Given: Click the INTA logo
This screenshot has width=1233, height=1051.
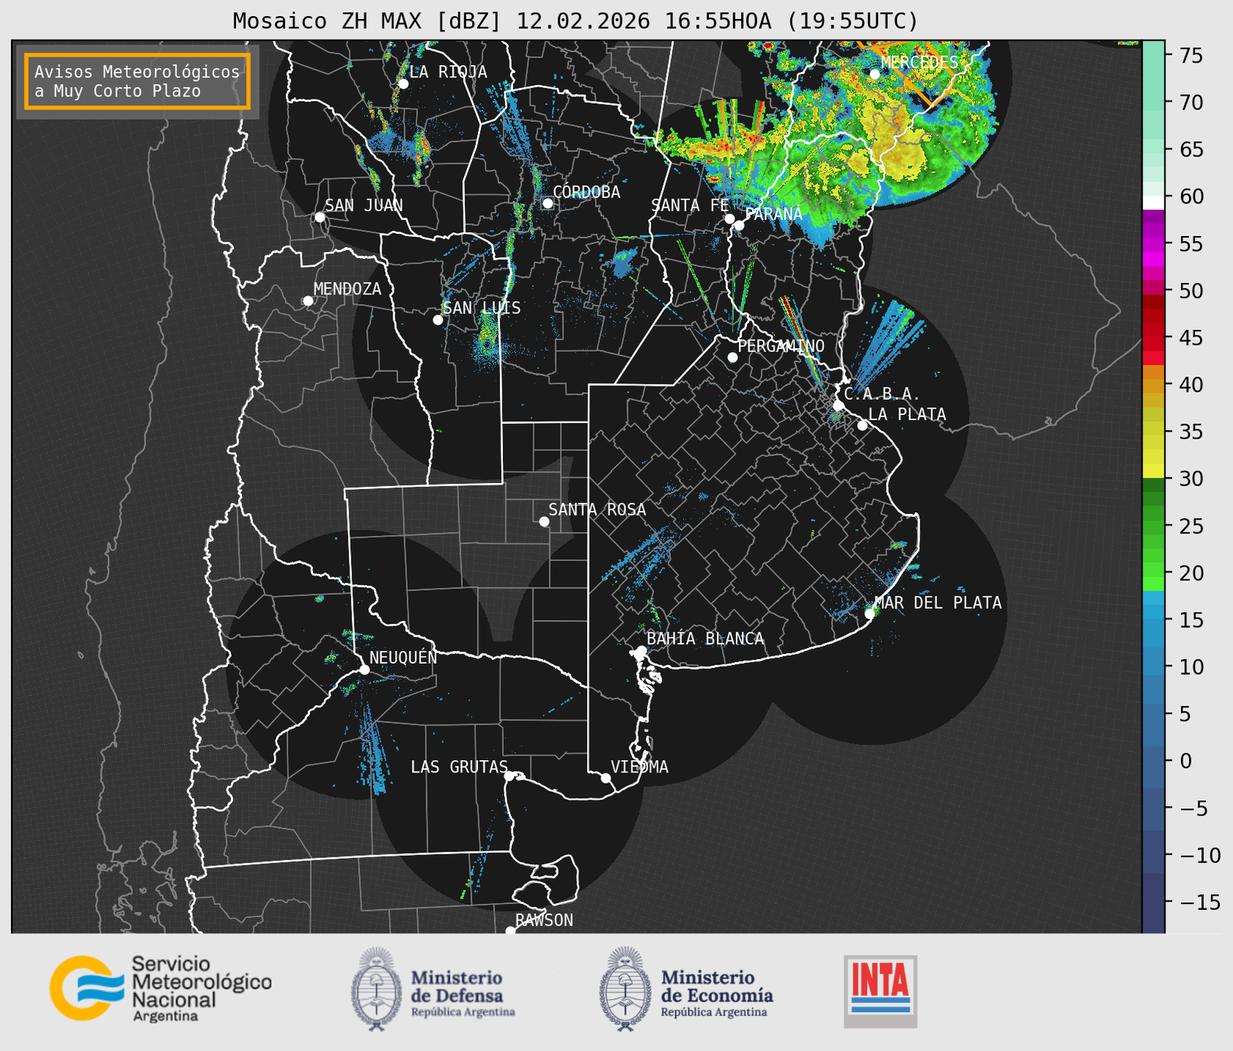Looking at the screenshot, I should (881, 991).
